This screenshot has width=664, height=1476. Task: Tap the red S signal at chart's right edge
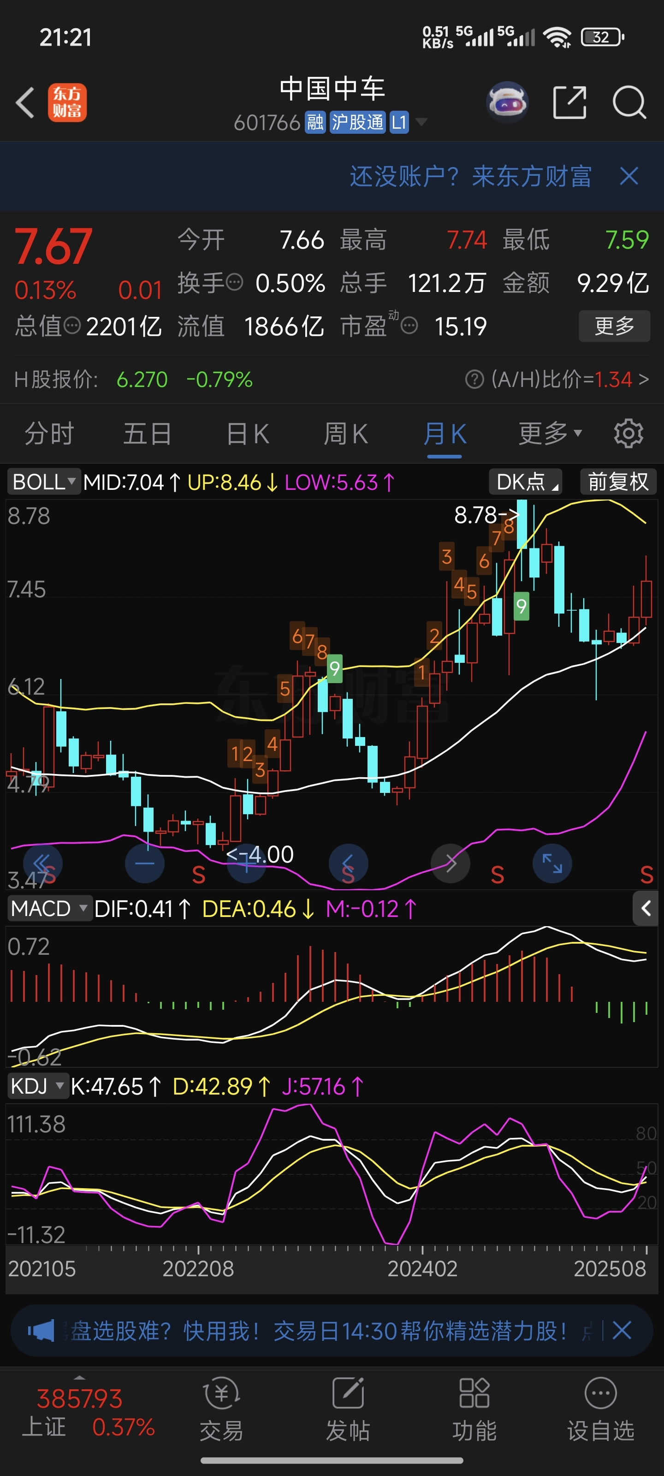coord(647,875)
